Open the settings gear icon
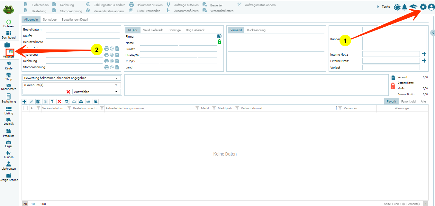The width and height of the screenshot is (435, 206). click(x=423, y=7)
